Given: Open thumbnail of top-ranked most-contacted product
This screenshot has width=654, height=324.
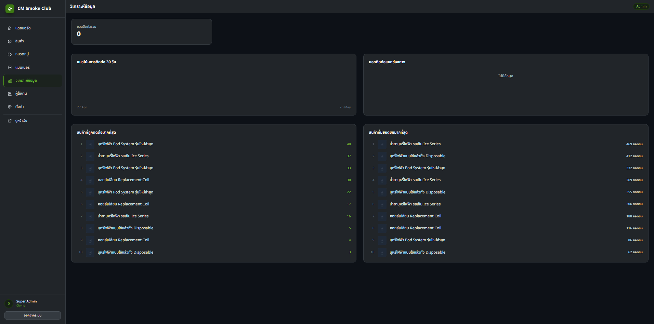Looking at the screenshot, I should (90, 144).
